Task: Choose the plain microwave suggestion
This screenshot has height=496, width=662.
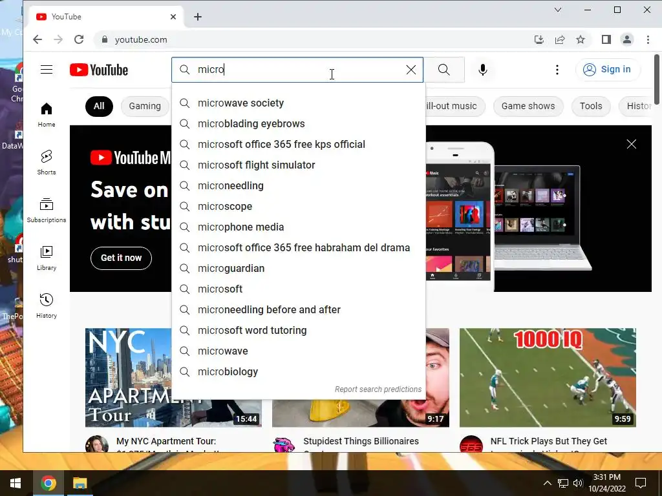Action: pyautogui.click(x=299, y=351)
